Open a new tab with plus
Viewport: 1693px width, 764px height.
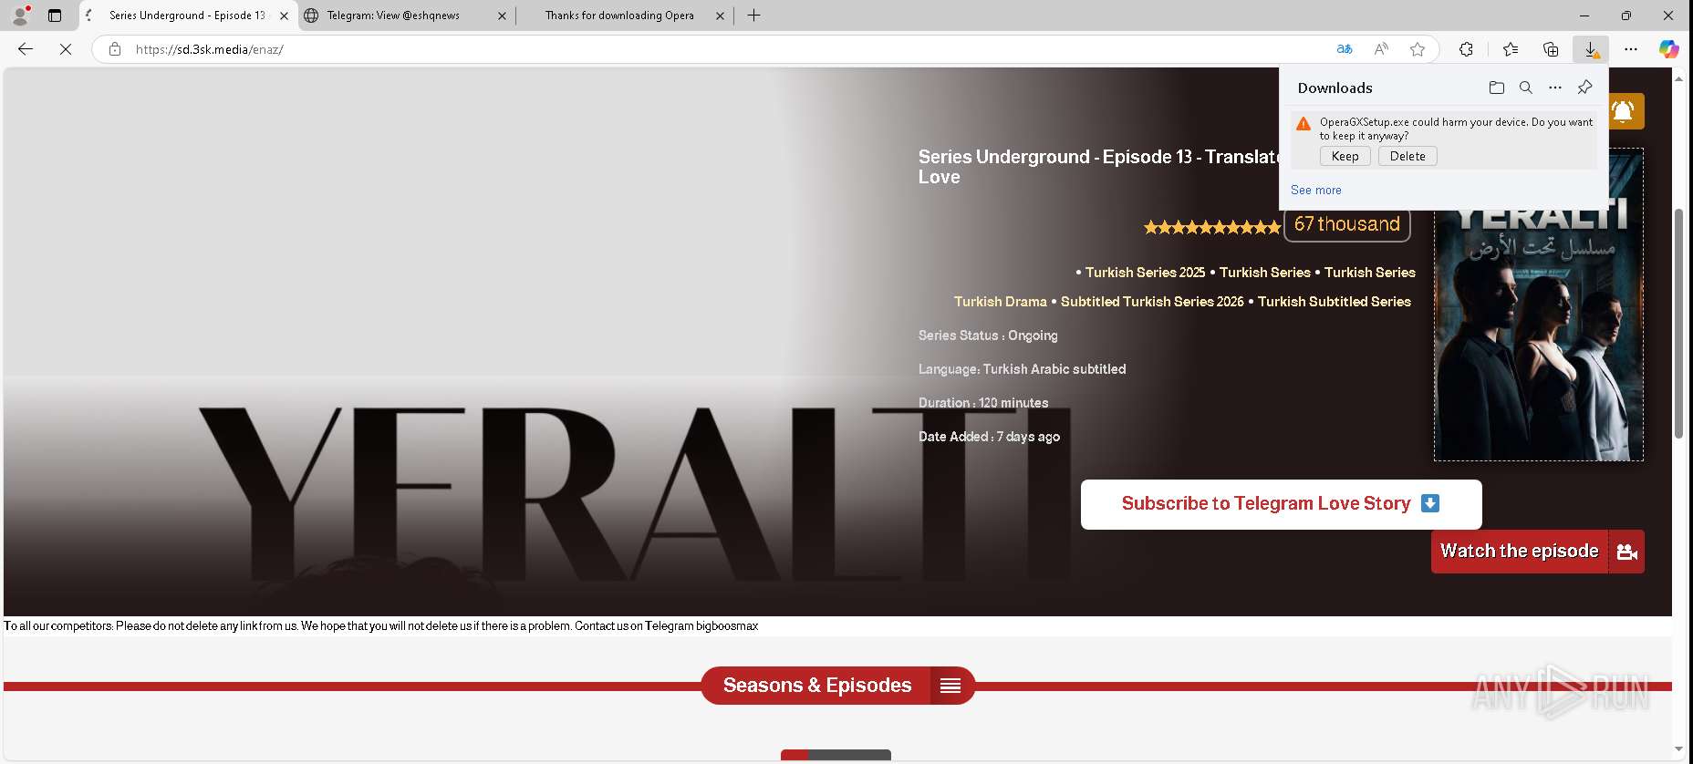tap(754, 15)
